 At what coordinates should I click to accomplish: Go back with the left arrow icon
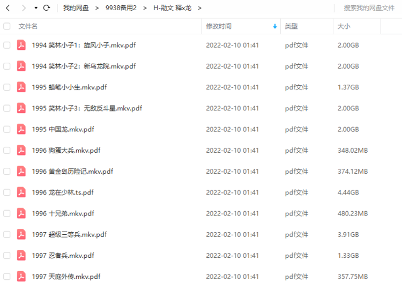tap(8, 8)
